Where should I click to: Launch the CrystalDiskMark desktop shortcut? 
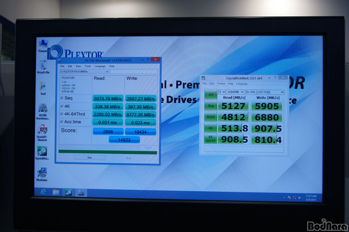(x=42, y=153)
